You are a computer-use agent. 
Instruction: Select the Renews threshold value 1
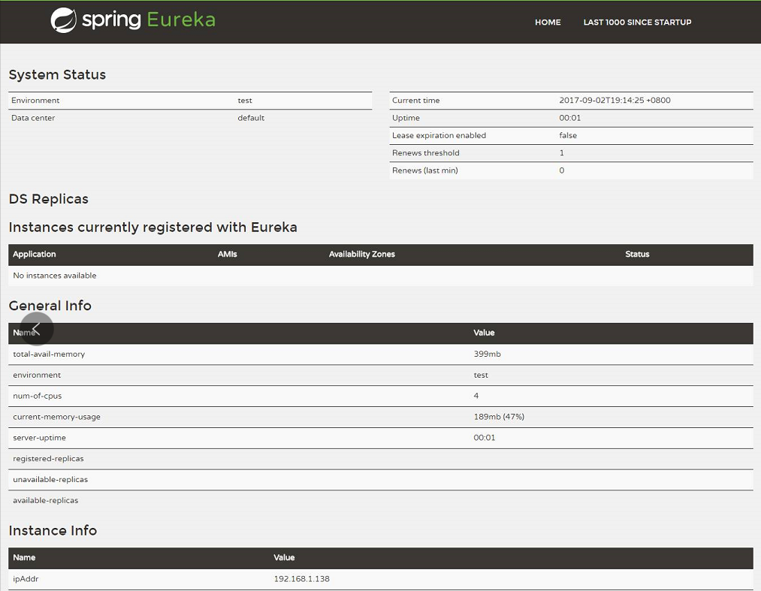(x=561, y=153)
